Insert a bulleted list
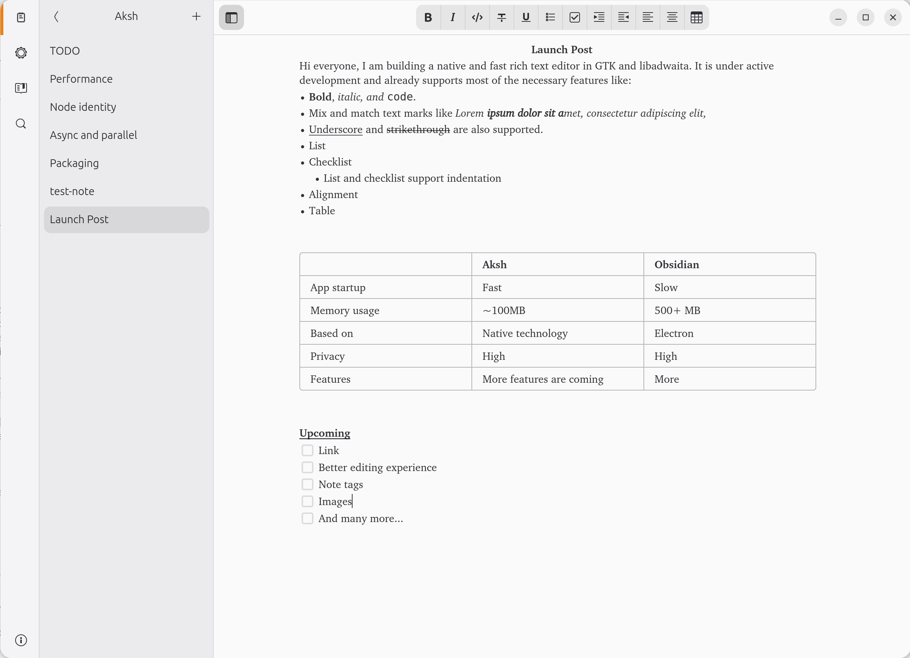Viewport: 910px width, 658px height. [x=550, y=17]
